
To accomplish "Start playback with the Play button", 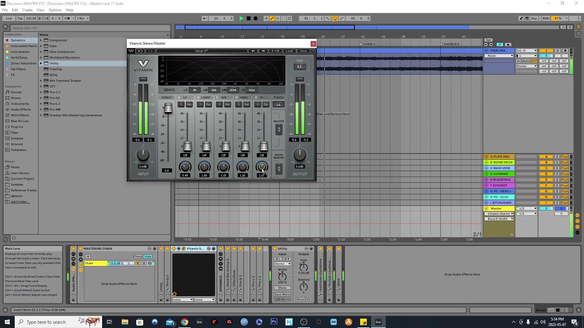I will [x=241, y=18].
